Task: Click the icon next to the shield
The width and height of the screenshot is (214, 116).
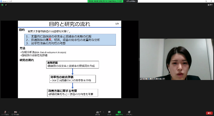Action: pos(6,5)
